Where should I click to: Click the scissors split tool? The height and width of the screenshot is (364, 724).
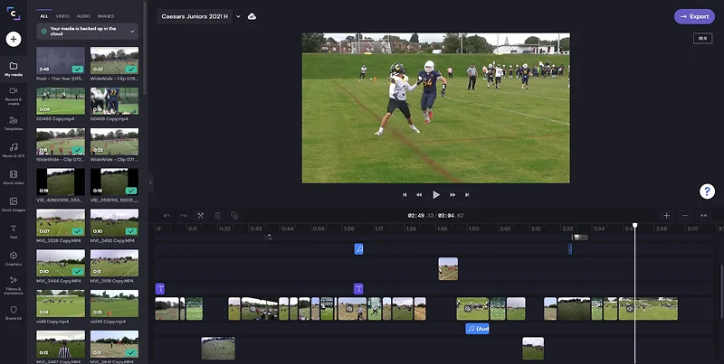click(200, 216)
